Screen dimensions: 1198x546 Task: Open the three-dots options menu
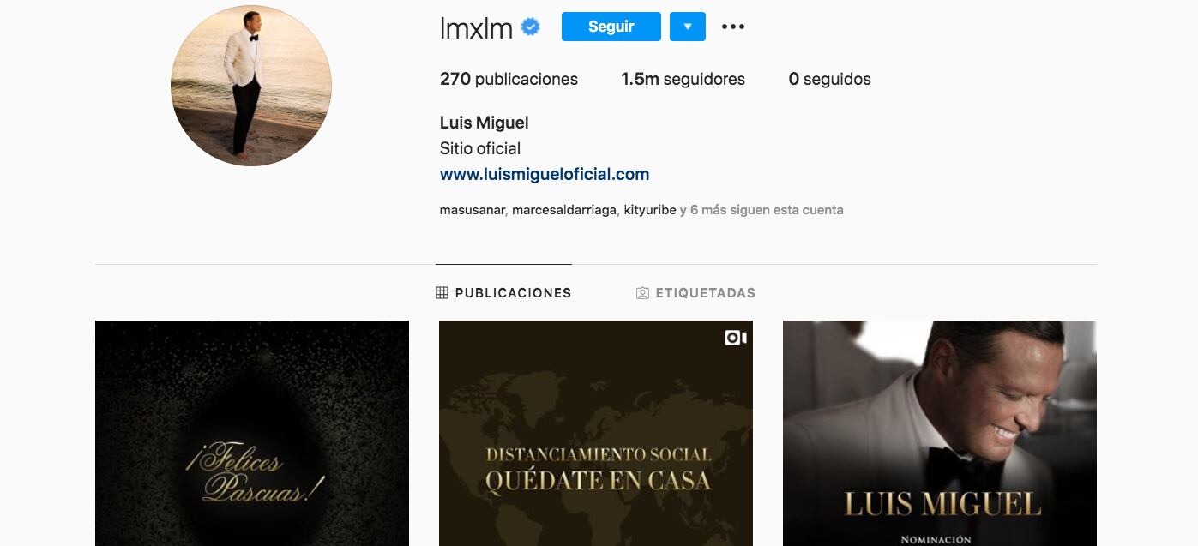(x=733, y=27)
